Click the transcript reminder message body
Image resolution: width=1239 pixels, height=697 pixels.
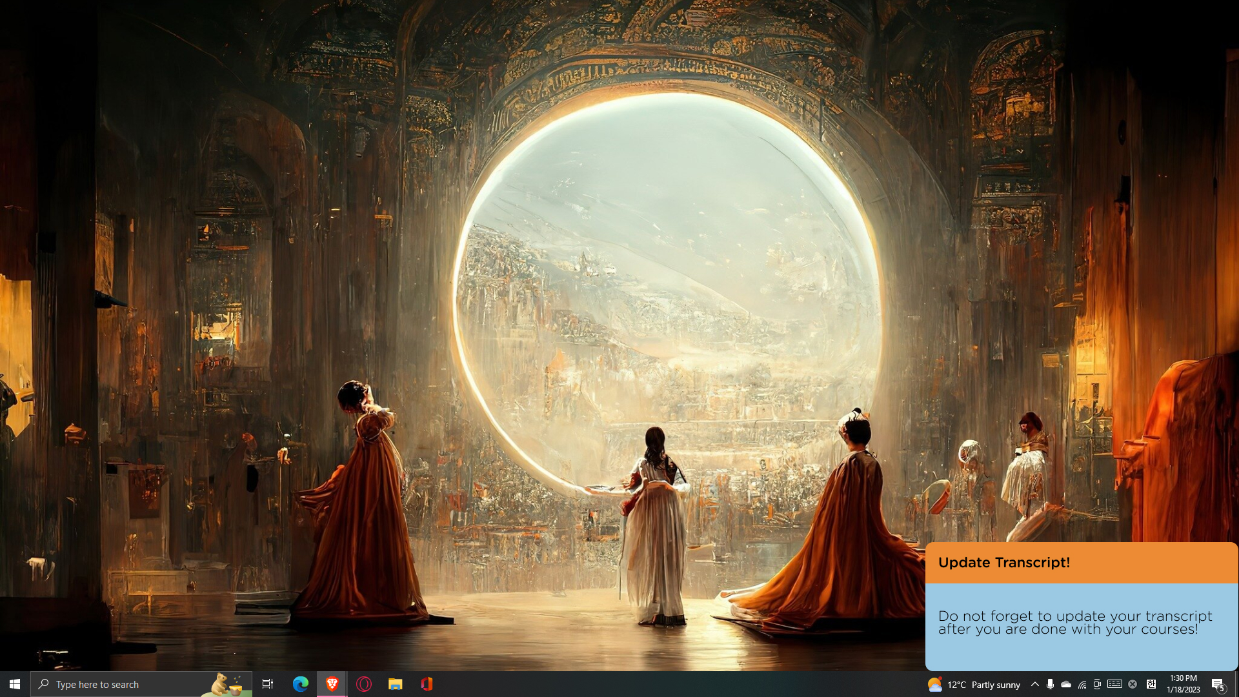[x=1074, y=623]
